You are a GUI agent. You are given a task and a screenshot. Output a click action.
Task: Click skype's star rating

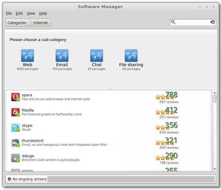[163, 128]
